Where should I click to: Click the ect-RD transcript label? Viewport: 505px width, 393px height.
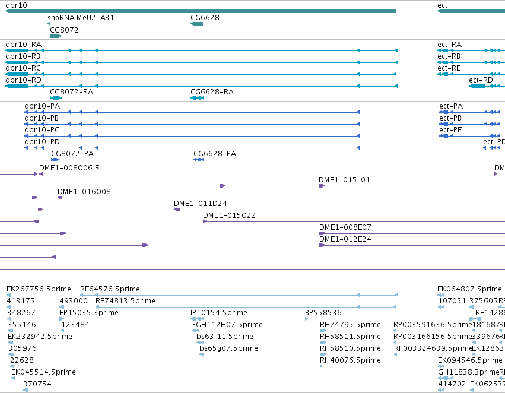point(481,80)
